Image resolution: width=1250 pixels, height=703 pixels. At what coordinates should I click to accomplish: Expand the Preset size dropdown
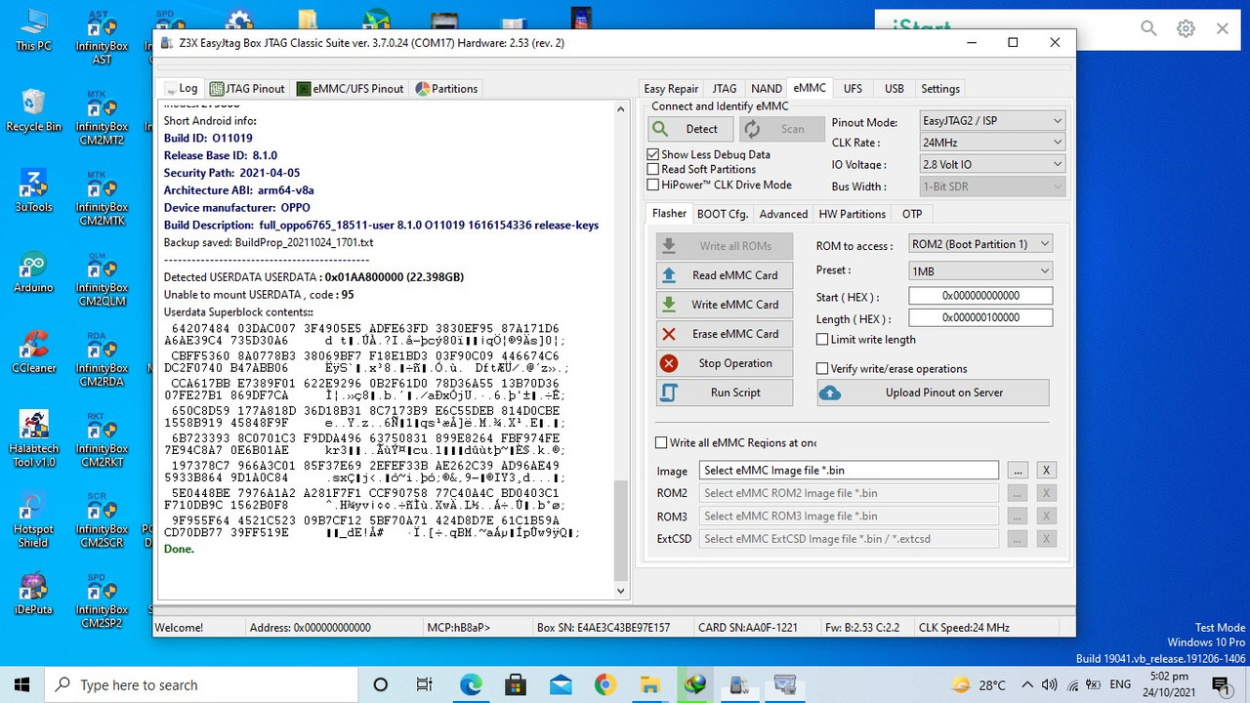(980, 270)
